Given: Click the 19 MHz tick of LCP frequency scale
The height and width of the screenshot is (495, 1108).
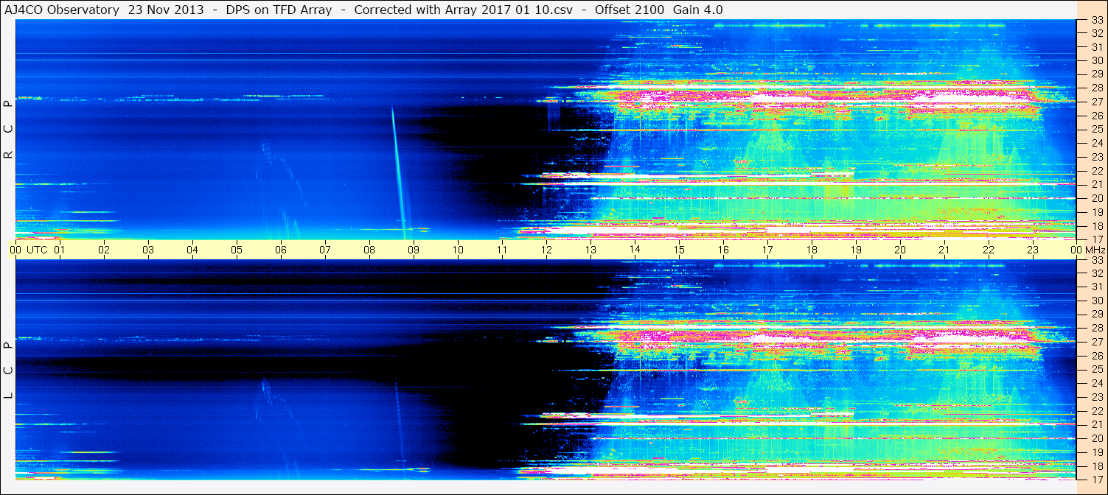Looking at the screenshot, I should (1097, 452).
